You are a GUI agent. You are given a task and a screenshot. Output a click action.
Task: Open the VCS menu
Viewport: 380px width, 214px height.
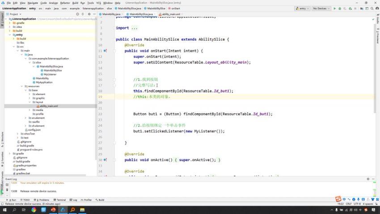[98, 3]
